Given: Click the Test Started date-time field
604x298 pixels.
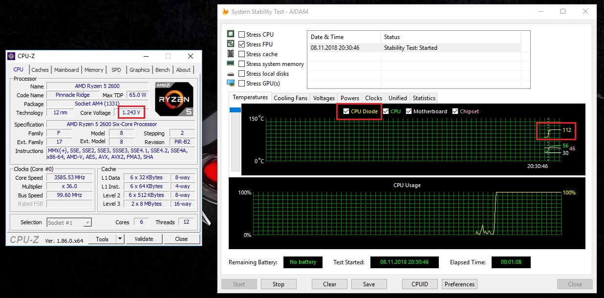Looking at the screenshot, I should pyautogui.click(x=404, y=262).
